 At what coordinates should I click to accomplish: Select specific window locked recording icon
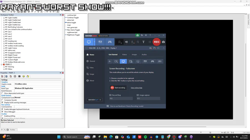point(131,61)
